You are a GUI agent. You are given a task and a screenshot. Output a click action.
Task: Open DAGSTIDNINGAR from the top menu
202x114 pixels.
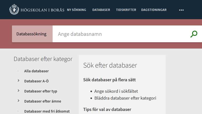[x=154, y=10]
